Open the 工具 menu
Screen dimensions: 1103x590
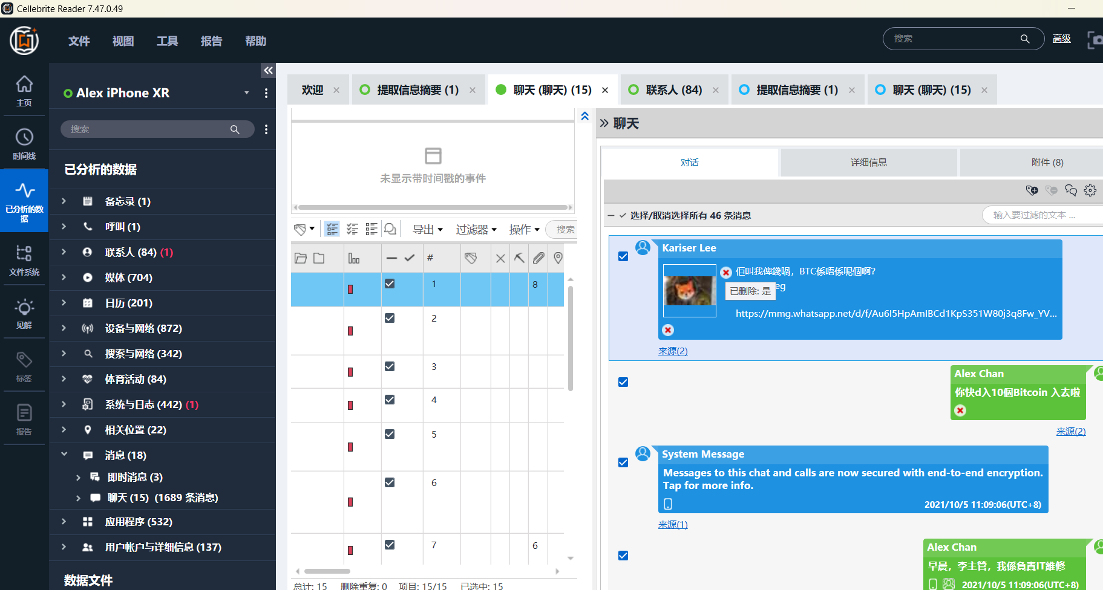[x=168, y=41]
